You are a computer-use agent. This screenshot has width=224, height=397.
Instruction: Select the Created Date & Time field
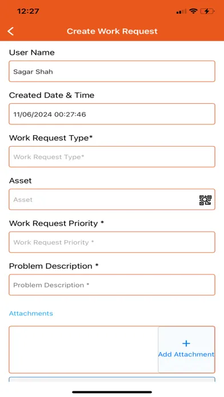click(112, 114)
